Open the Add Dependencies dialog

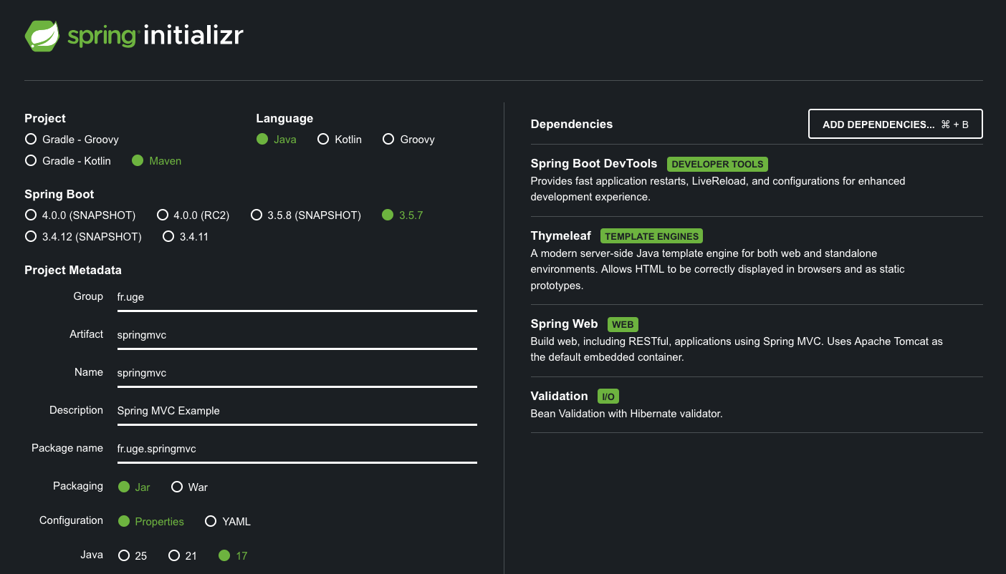896,124
